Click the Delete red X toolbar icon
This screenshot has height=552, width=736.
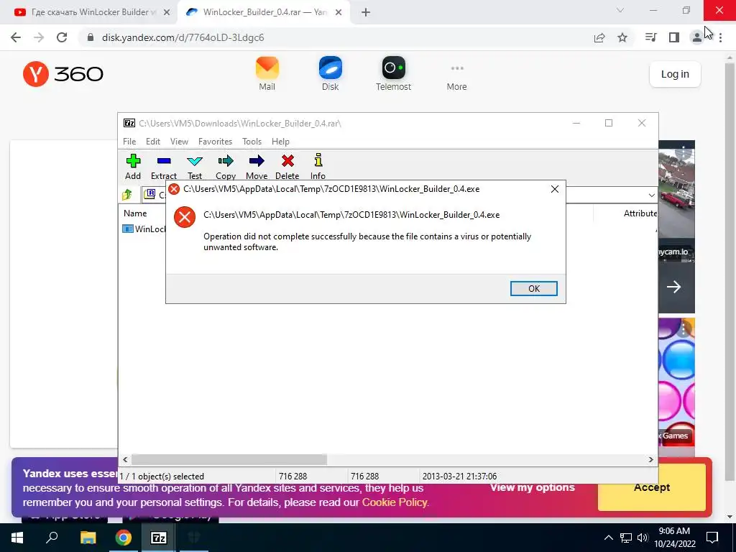click(x=287, y=167)
